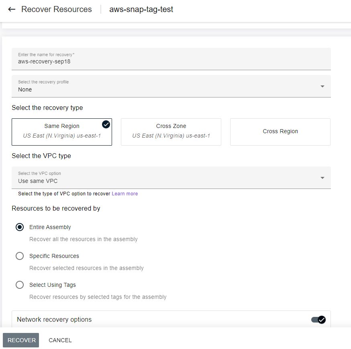Click the aws-snap-tag-test assembly title
Image resolution: width=351 pixels, height=349 pixels.
[141, 9]
